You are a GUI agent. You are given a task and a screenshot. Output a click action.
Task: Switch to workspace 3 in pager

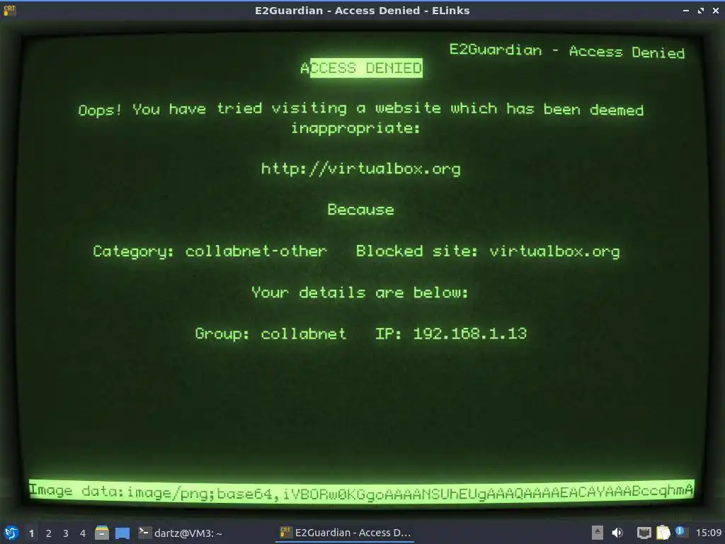point(66,533)
